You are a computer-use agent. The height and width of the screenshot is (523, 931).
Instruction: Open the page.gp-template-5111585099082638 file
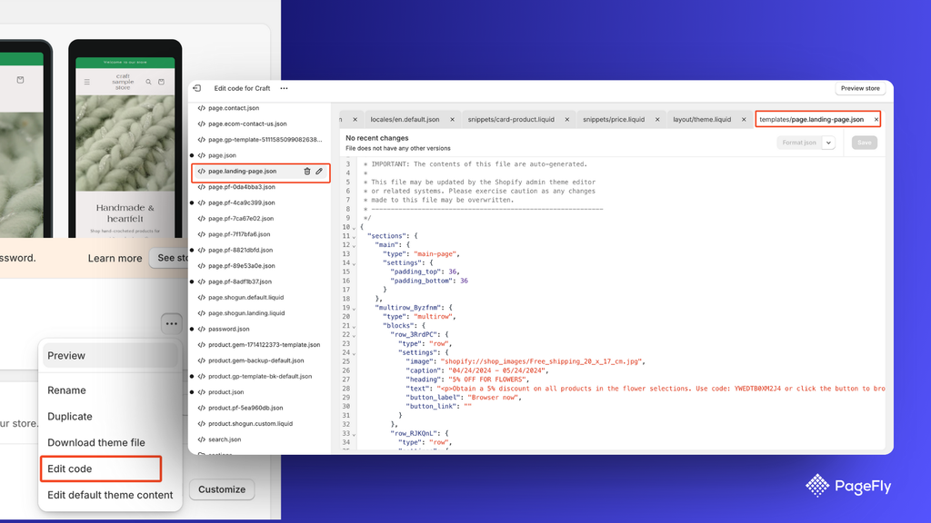[x=265, y=139]
